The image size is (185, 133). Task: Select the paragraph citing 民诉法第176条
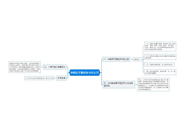pyautogui.click(x=25, y=67)
